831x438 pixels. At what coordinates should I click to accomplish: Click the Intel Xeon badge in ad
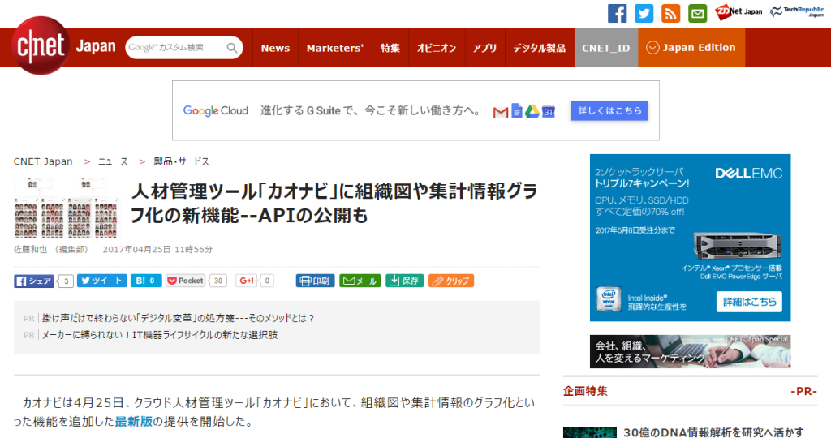click(x=609, y=300)
